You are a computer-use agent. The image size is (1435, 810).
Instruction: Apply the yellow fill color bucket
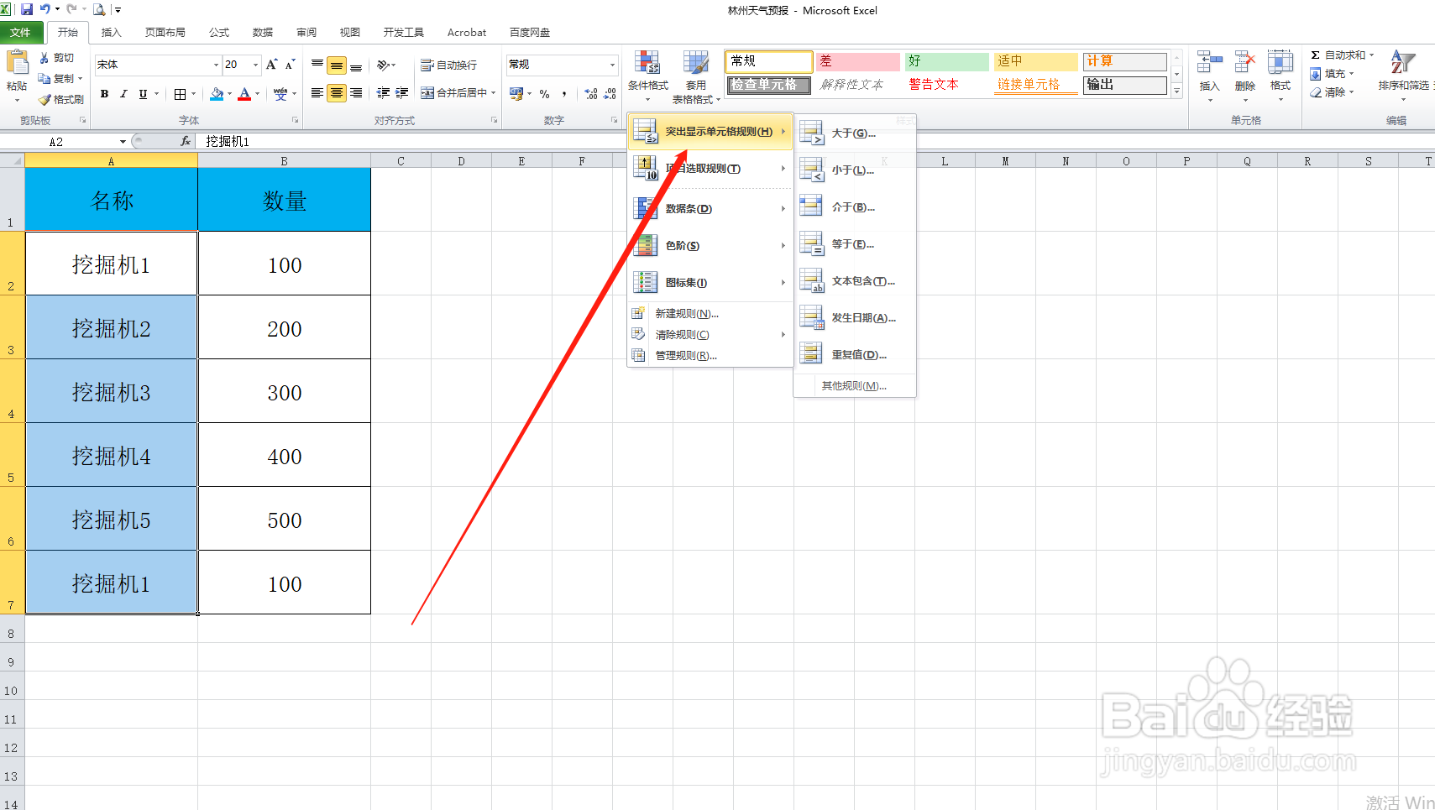click(217, 94)
